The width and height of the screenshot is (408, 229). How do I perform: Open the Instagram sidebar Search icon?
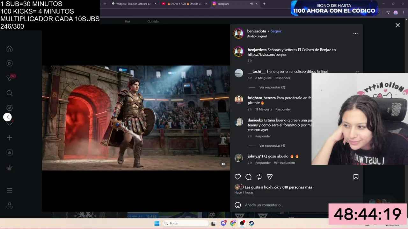tap(10, 93)
